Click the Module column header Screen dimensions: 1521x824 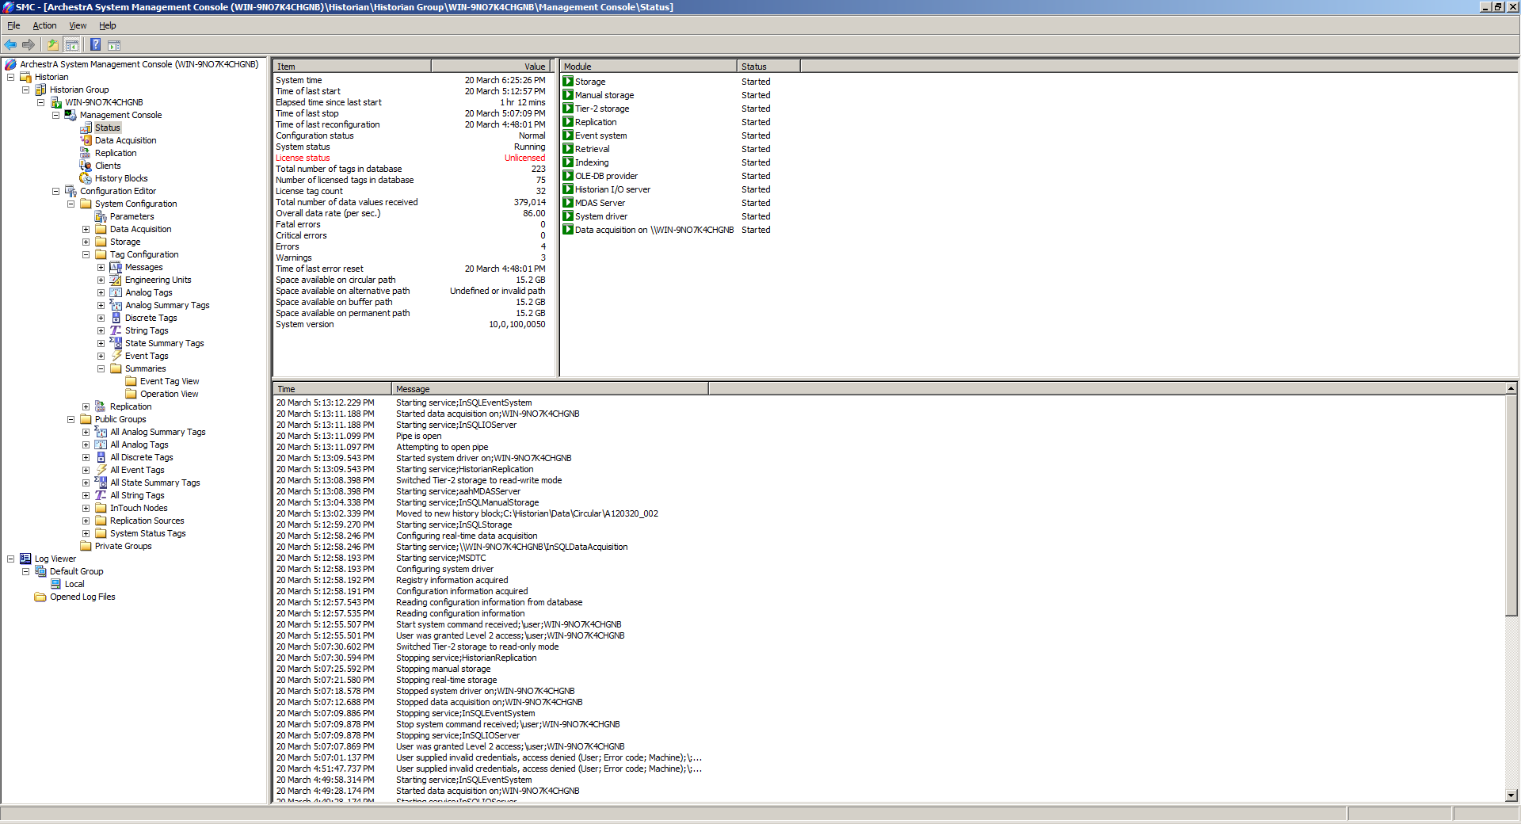pos(648,67)
